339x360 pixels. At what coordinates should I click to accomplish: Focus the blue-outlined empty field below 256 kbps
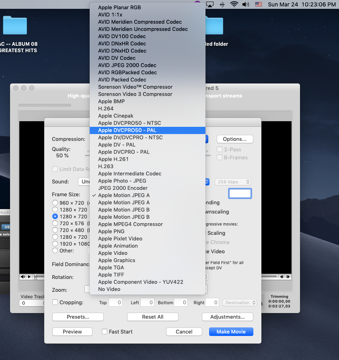point(240,193)
